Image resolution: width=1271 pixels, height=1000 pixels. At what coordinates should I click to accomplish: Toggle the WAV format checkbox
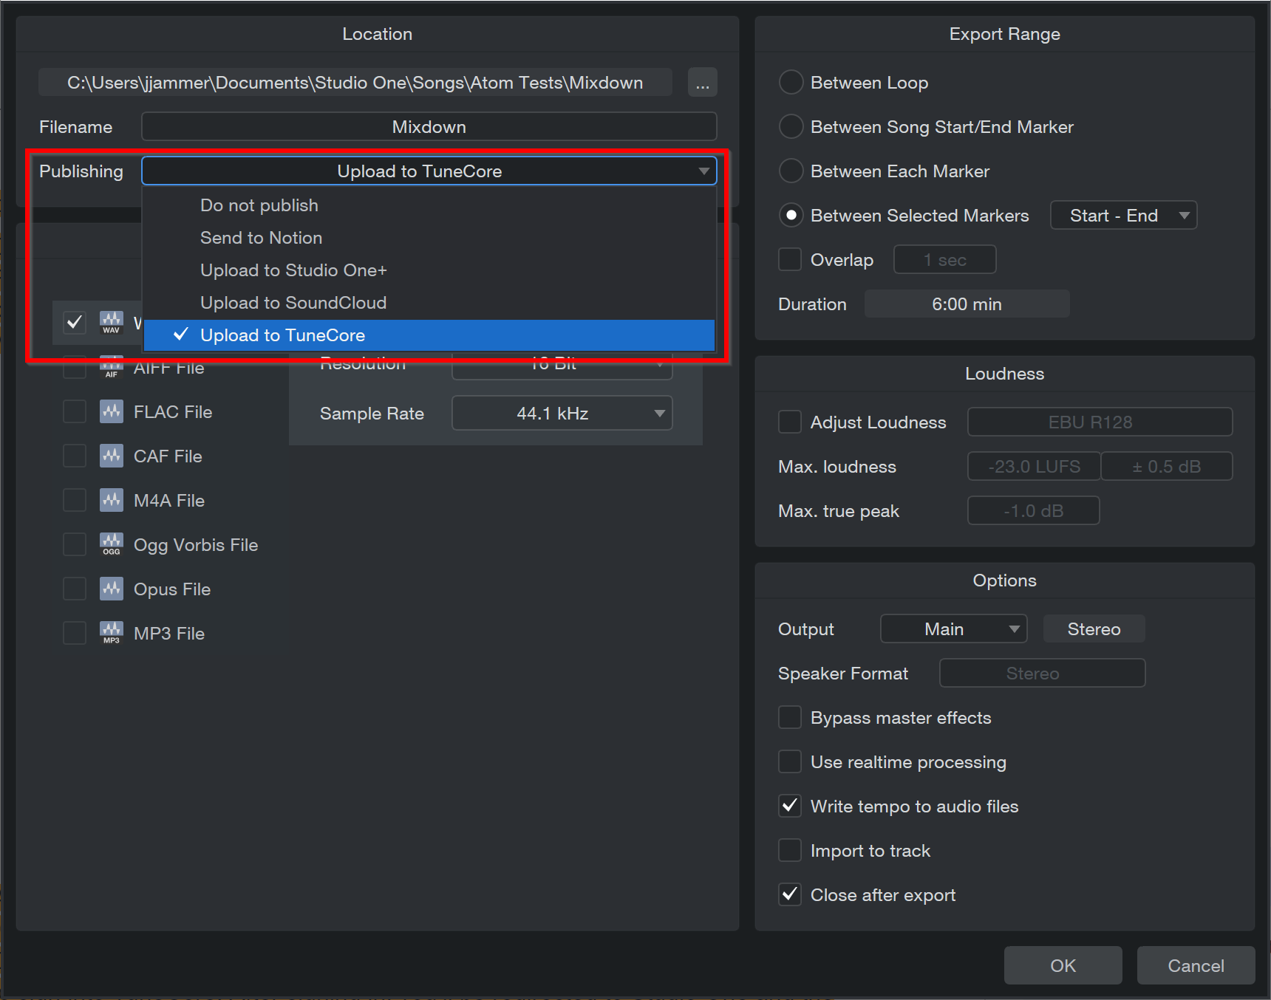[x=75, y=323]
